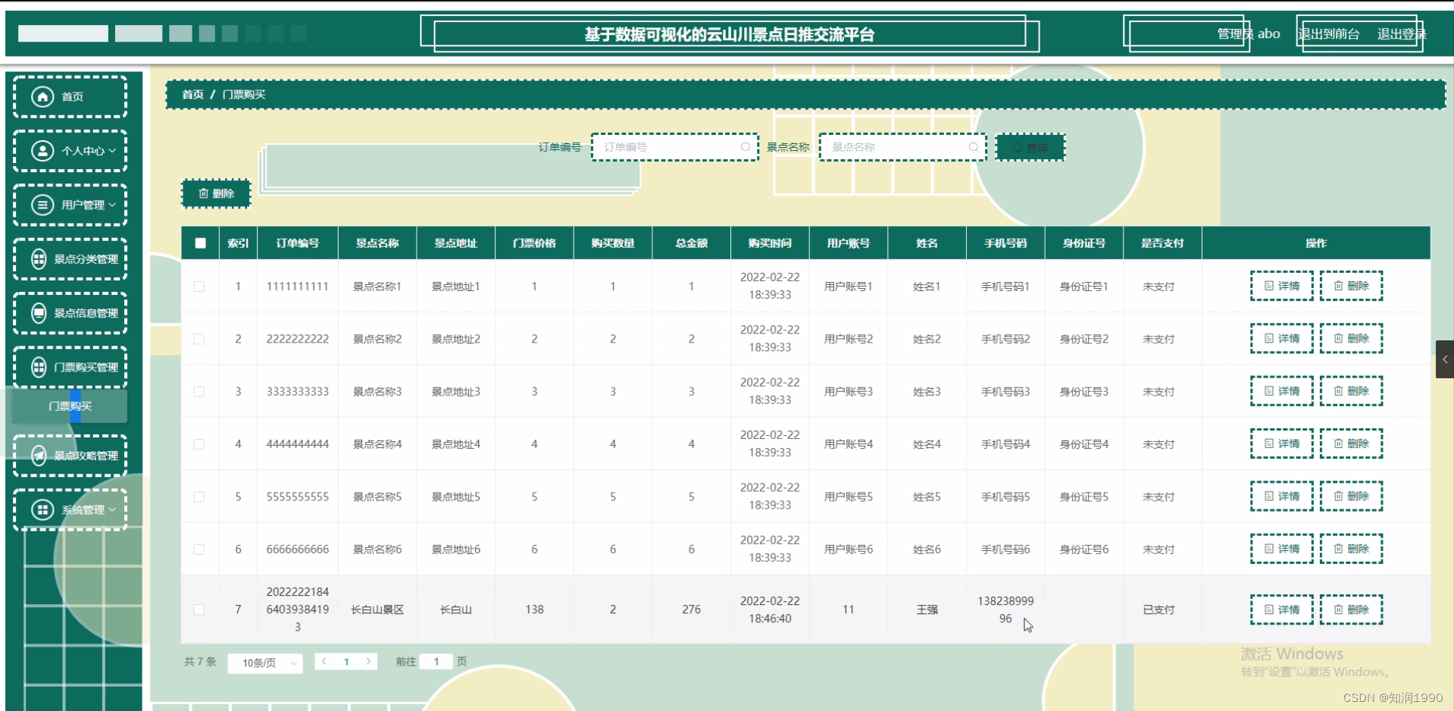Check the 长白山景区 row checkbox

click(x=199, y=609)
